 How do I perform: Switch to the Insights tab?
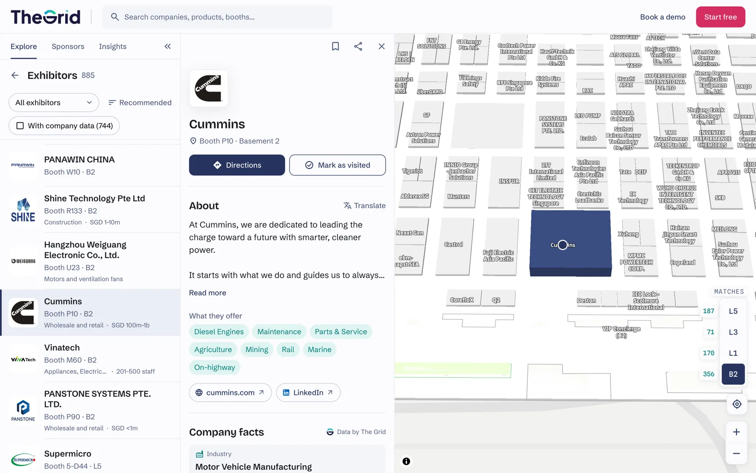tap(112, 46)
